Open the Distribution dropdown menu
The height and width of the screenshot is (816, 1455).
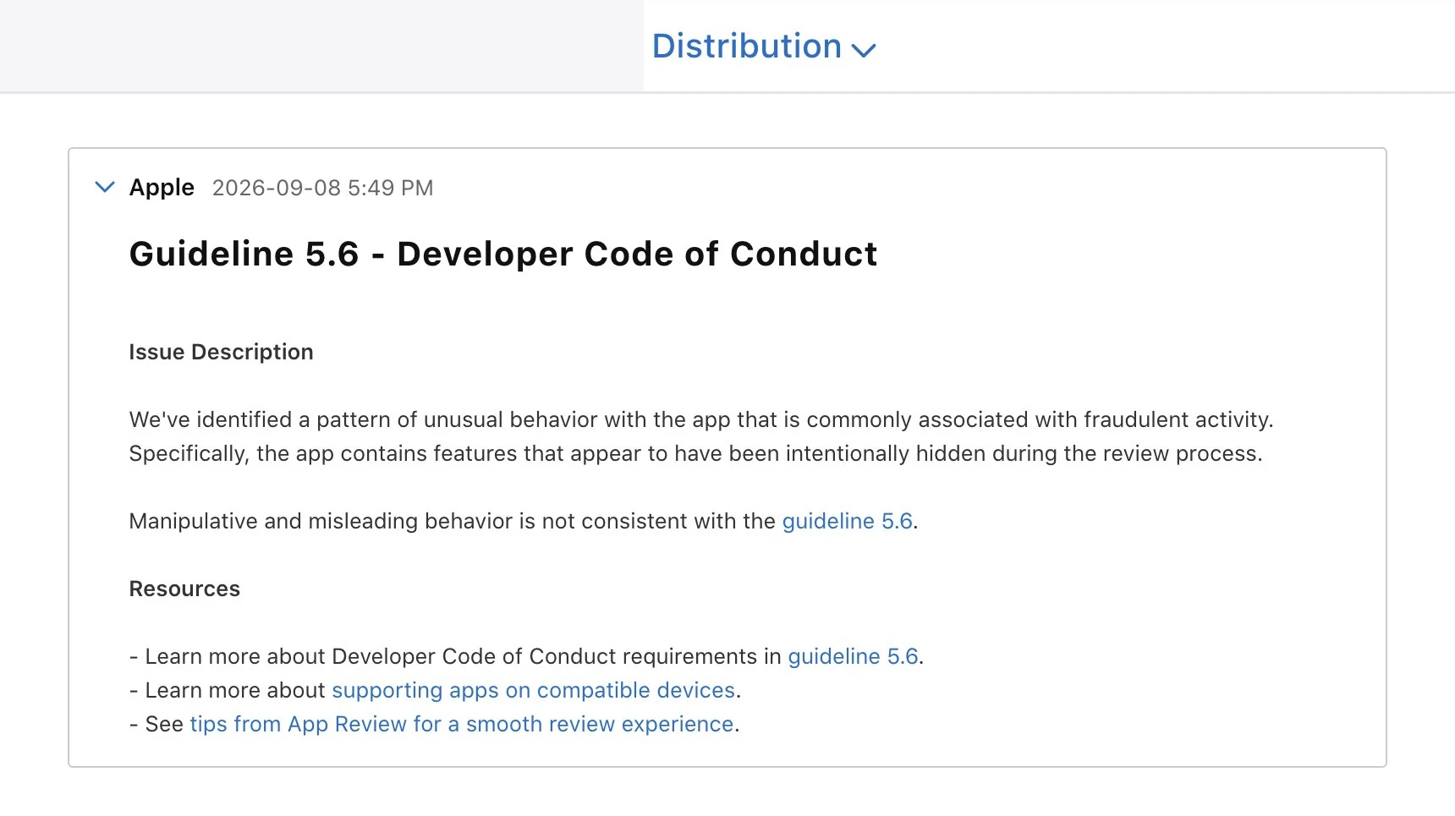click(x=763, y=46)
